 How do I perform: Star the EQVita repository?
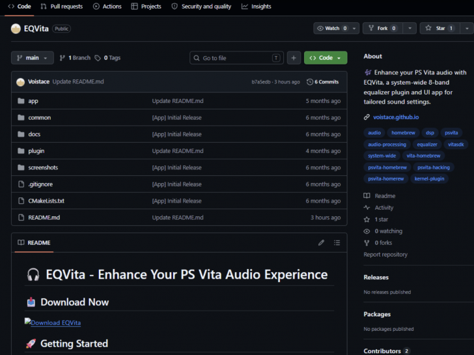point(440,28)
